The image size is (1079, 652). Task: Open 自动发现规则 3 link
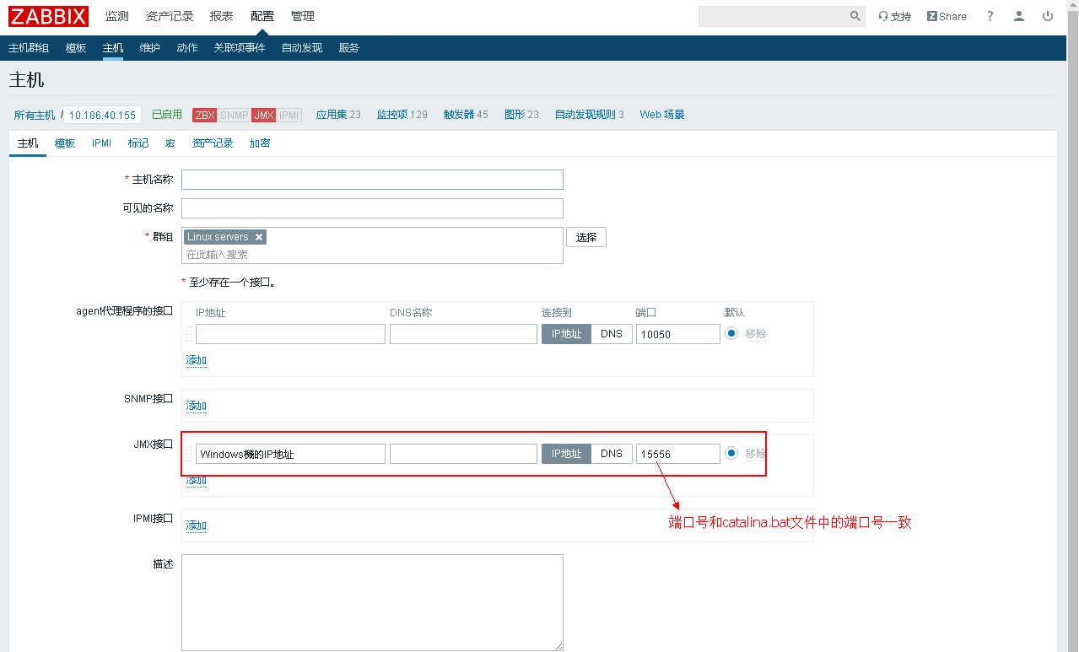point(590,115)
